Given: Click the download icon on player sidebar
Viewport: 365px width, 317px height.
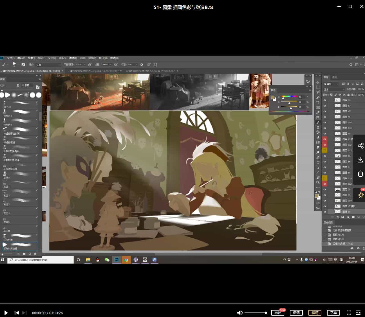Looking at the screenshot, I should pos(360,160).
